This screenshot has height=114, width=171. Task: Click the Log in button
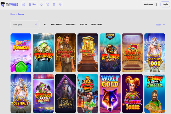tap(165, 4)
